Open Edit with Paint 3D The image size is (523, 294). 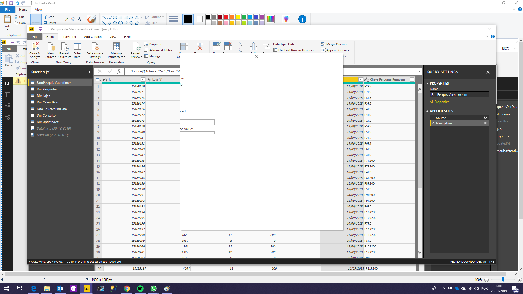(286, 19)
